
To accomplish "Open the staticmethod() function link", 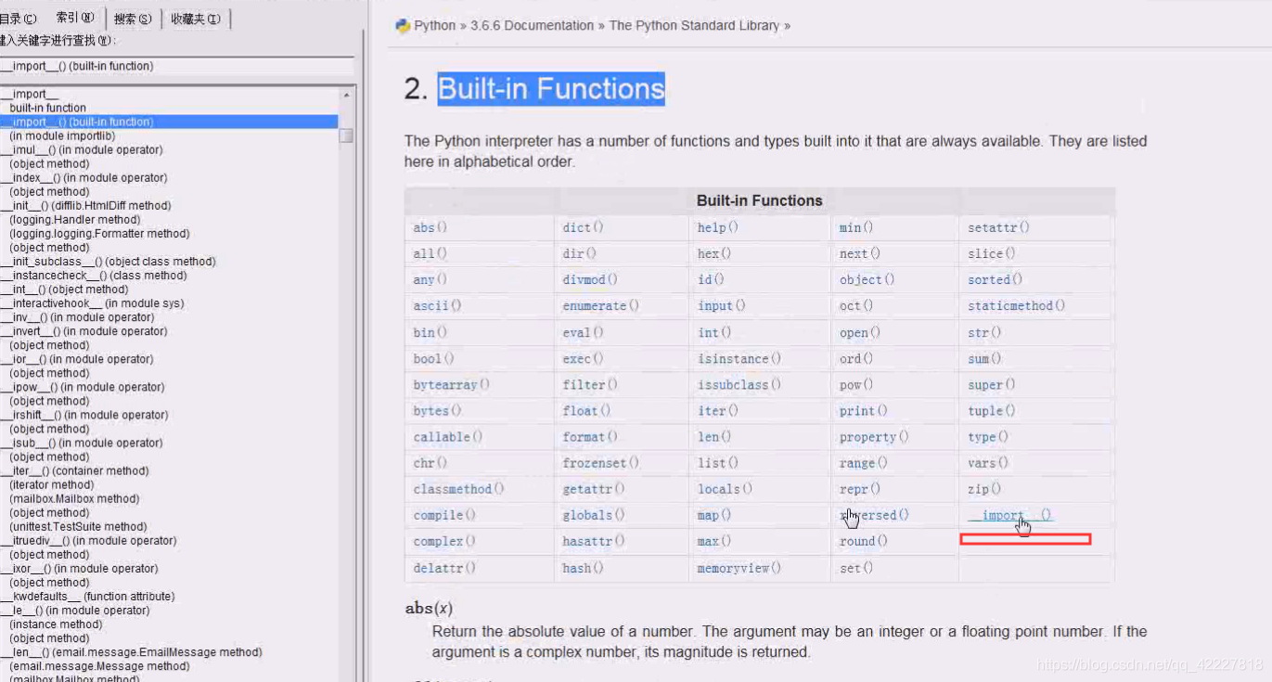I will (x=1017, y=305).
